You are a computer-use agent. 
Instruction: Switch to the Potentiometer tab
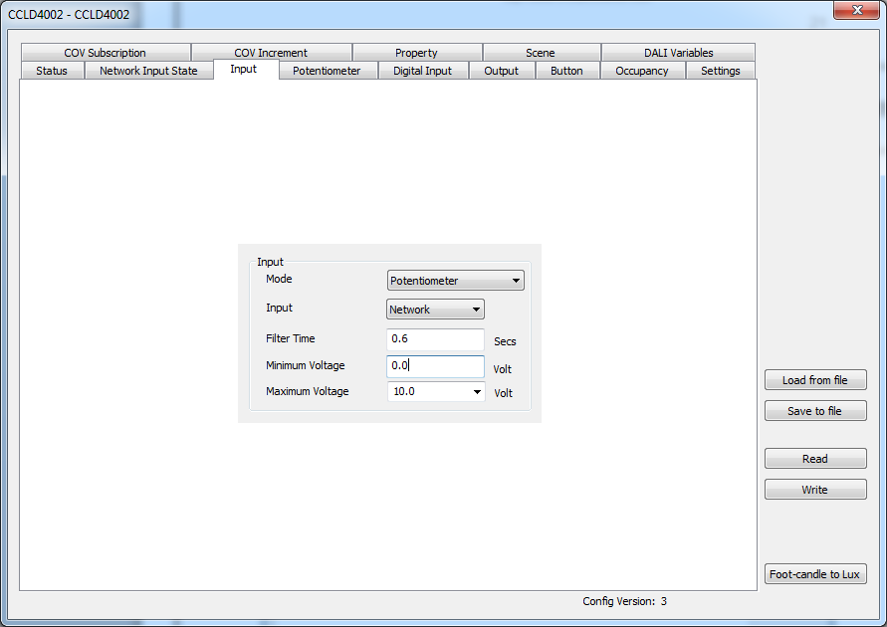pos(327,71)
